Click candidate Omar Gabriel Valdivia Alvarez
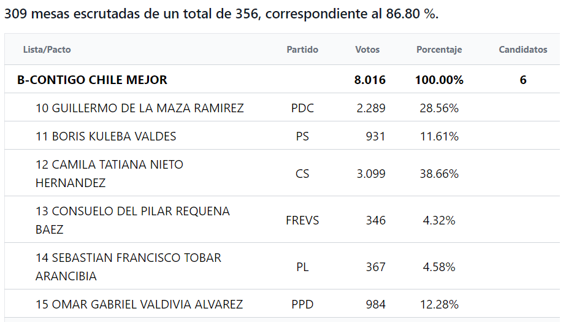The image size is (566, 322). (x=139, y=304)
